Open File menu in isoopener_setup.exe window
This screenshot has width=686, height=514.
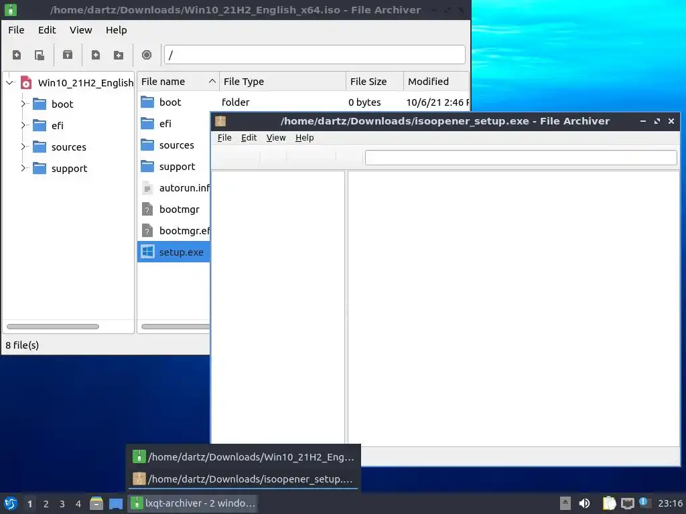coord(224,138)
